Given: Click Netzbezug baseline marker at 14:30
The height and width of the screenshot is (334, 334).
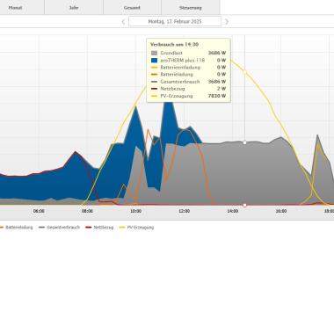Looking at the screenshot, I should coord(245,206).
